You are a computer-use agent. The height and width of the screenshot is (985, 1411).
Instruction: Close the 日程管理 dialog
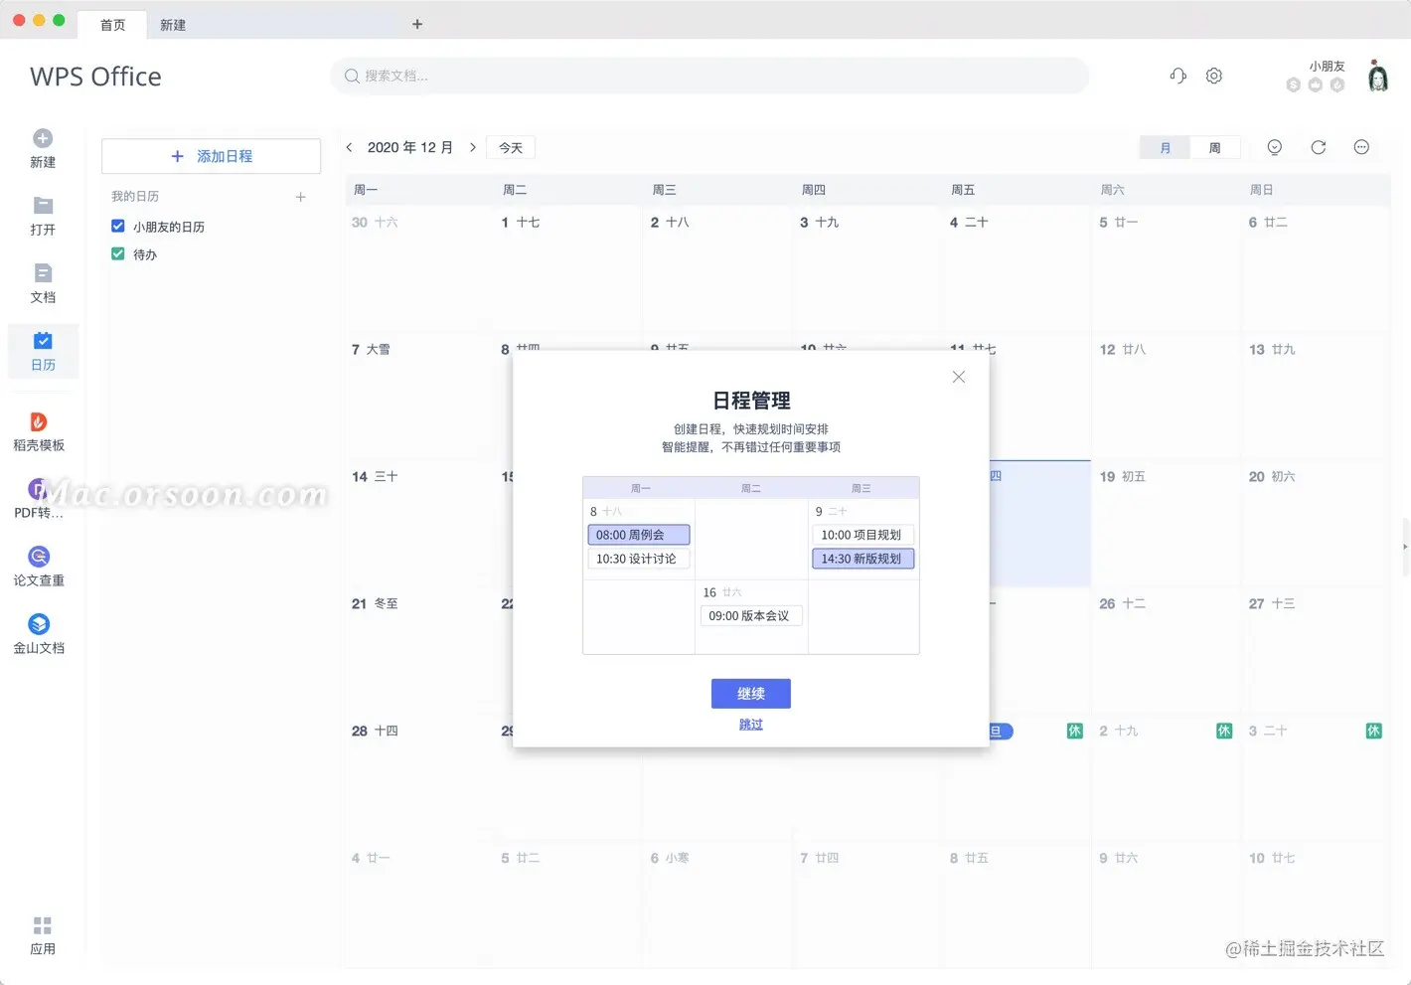coord(959,377)
